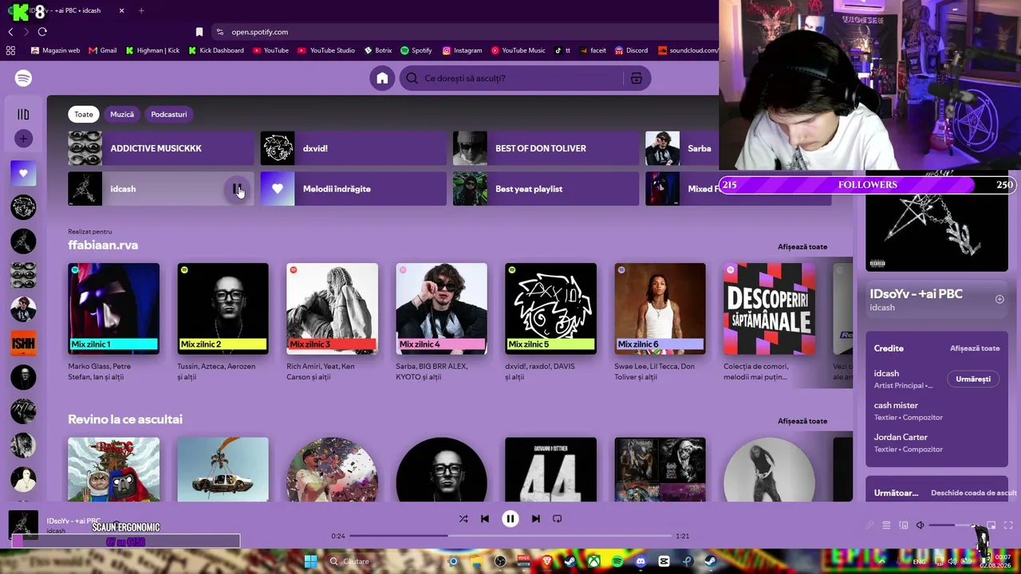The width and height of the screenshot is (1021, 574).
Task: Open the dxvid! tile
Action: 353,148
